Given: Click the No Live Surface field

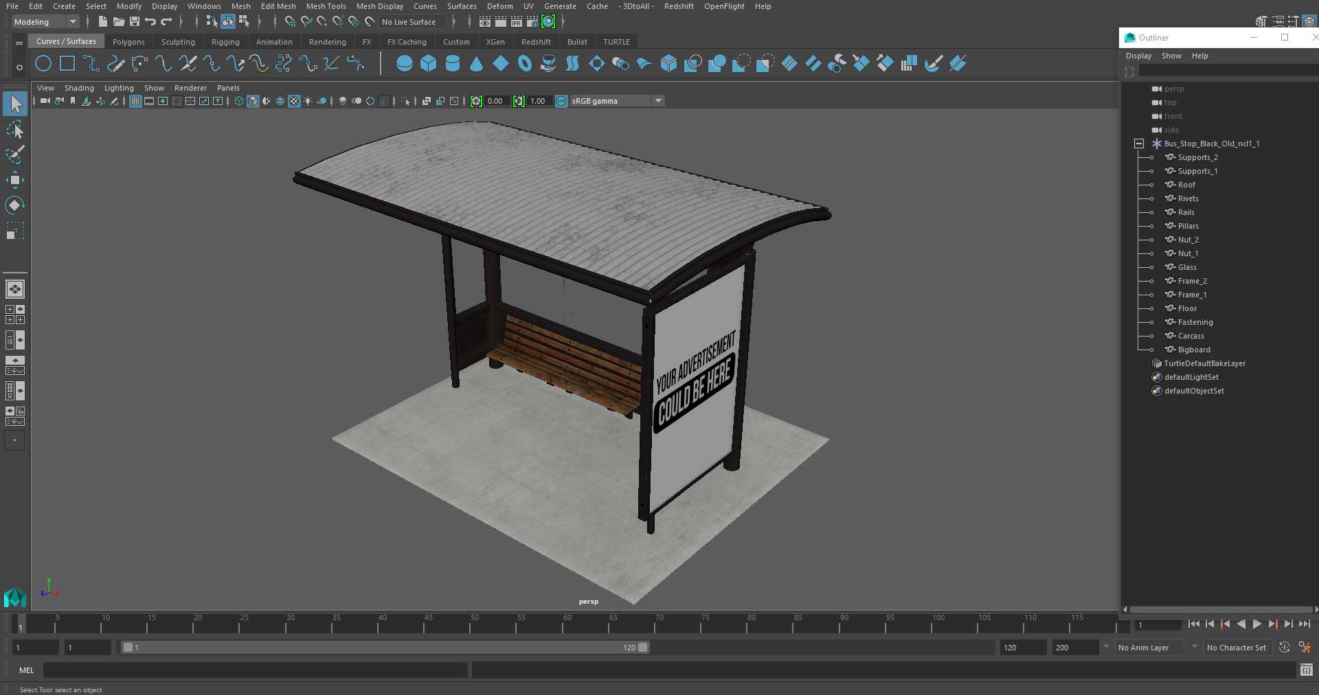Looking at the screenshot, I should pyautogui.click(x=413, y=22).
